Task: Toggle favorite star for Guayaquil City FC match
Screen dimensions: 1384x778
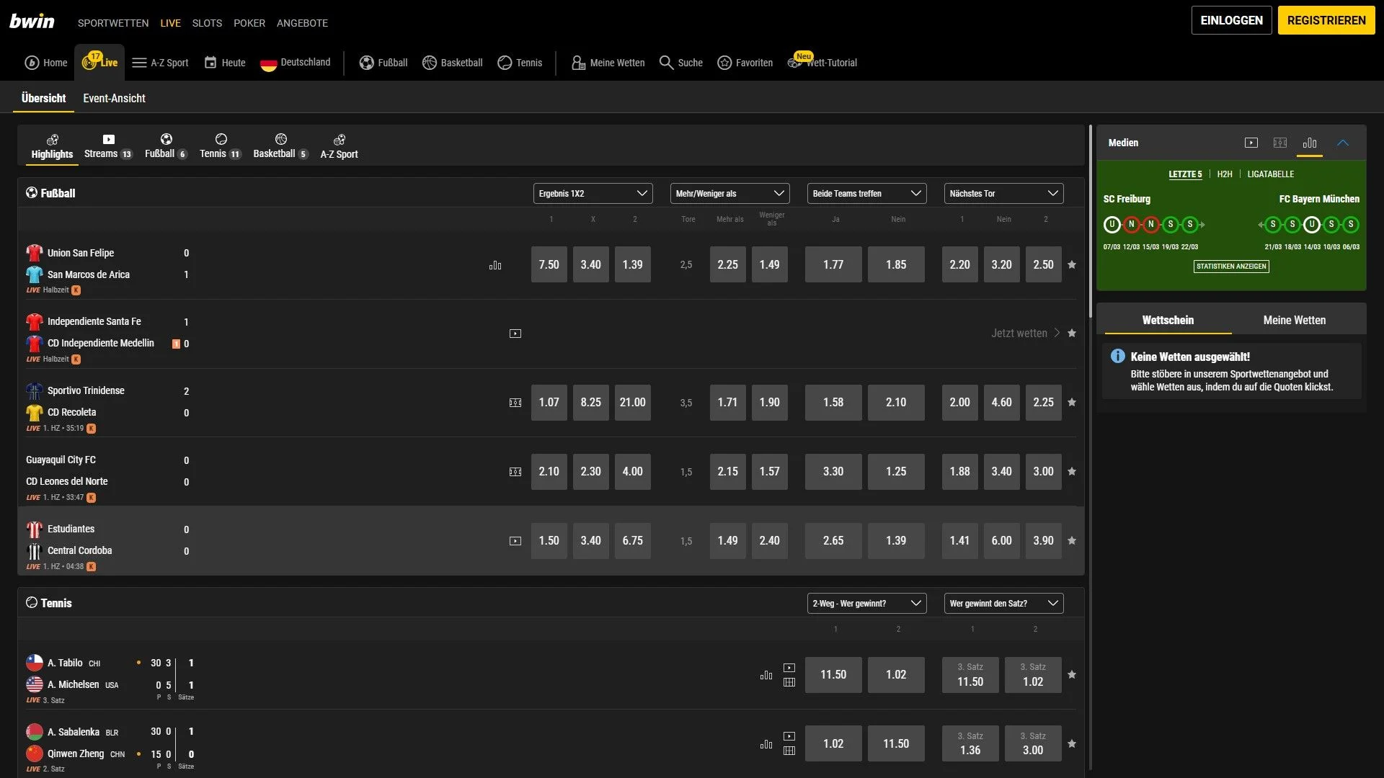Action: point(1072,472)
